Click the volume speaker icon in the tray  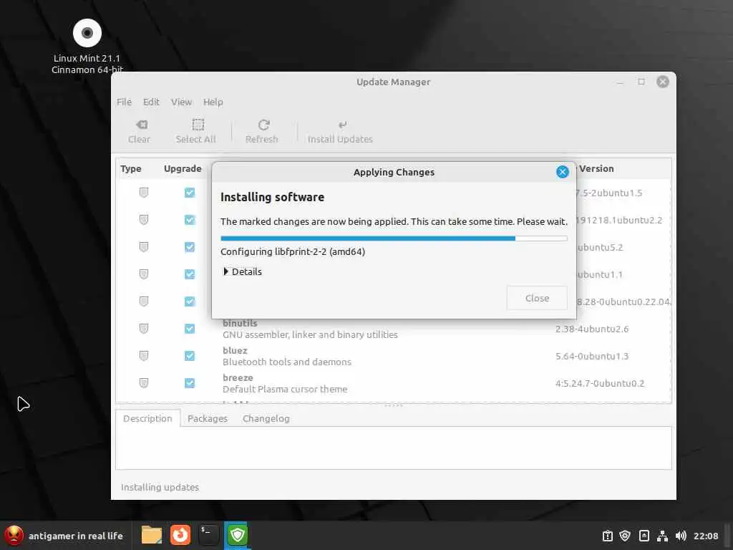click(681, 536)
